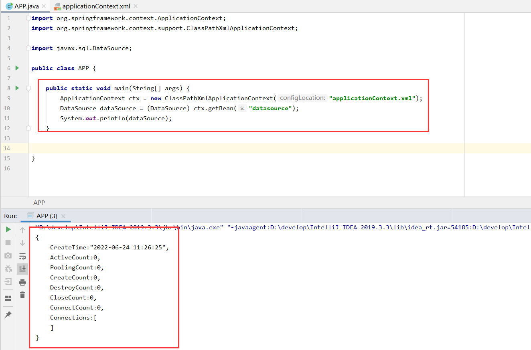
Task: Click the Up the Stack Trace arrow
Action: 22,230
